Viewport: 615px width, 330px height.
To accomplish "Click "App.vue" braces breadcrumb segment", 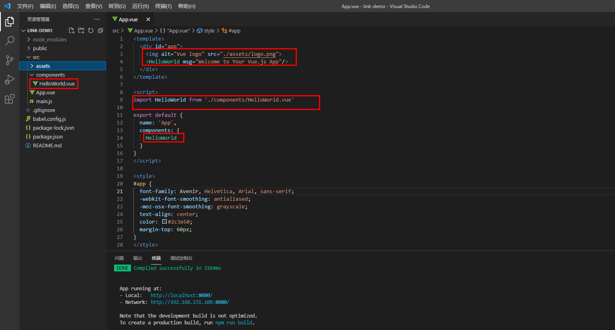I will (x=175, y=31).
